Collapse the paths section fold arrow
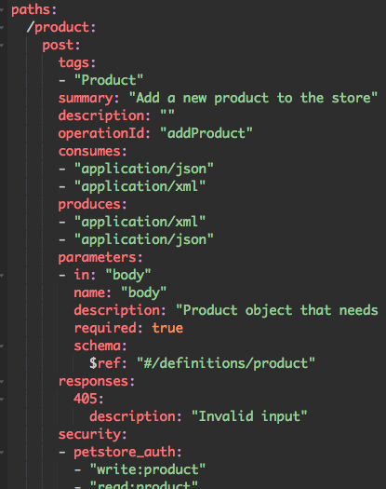Screen dimensions: 386x489 2,10
